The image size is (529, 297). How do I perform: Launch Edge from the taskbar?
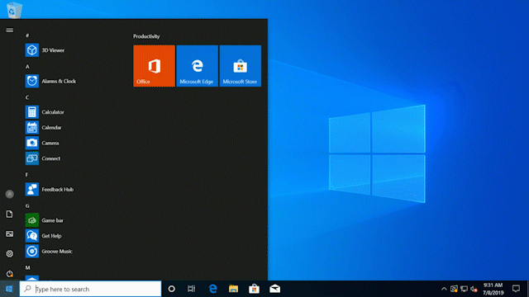(x=212, y=289)
